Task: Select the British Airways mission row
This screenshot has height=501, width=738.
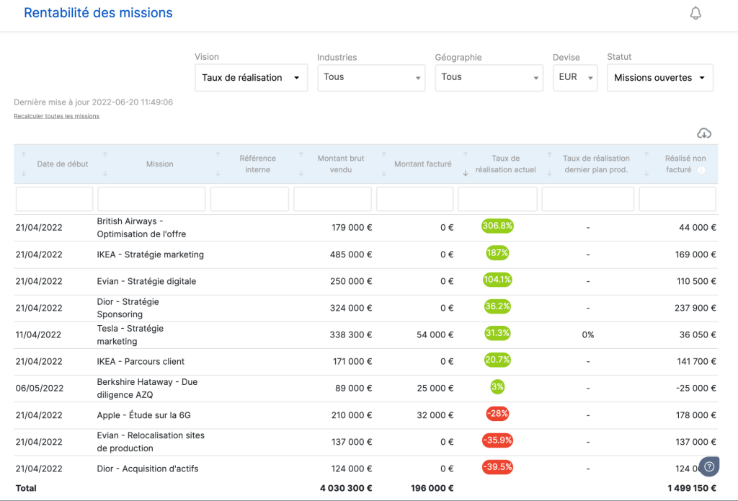Action: [x=365, y=227]
